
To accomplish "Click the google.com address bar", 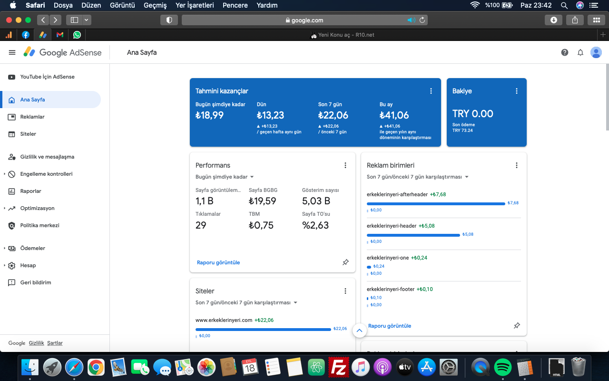I will pos(304,20).
